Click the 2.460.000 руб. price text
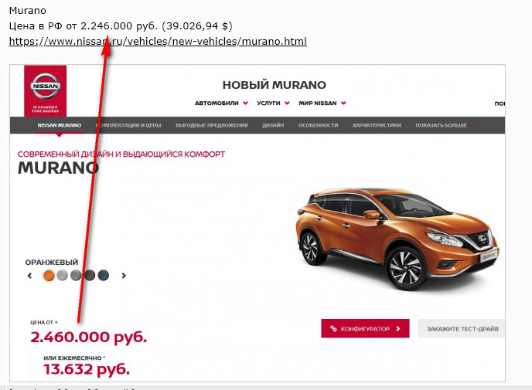 (x=89, y=337)
